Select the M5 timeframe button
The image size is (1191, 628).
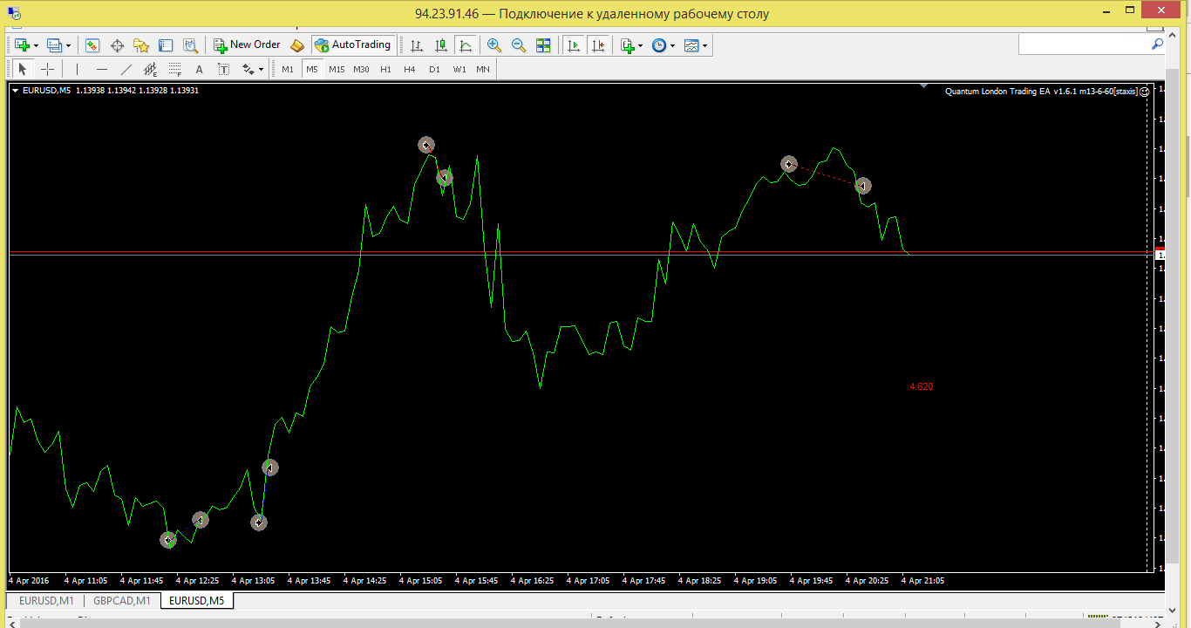tap(312, 69)
